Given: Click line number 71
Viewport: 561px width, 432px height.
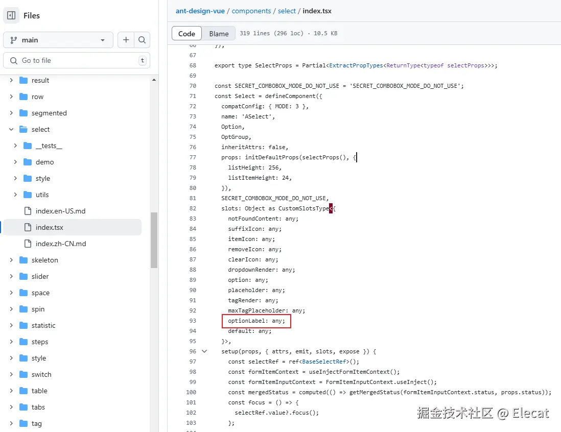Looking at the screenshot, I should click(193, 96).
